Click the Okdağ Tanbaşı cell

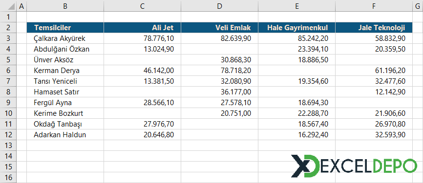tap(65, 124)
